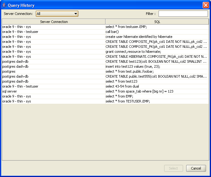Click testuser connection cell beside "select 43-54 from dual"

point(54,86)
